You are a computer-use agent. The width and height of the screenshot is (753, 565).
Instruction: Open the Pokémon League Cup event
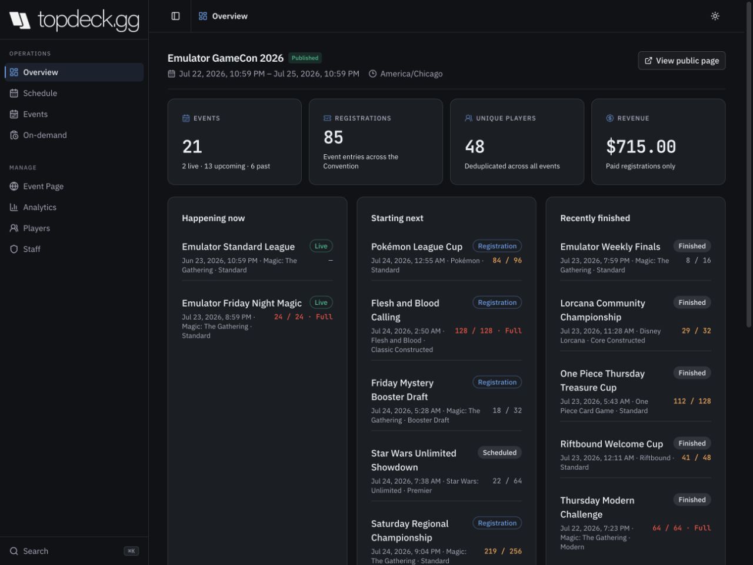[417, 247]
